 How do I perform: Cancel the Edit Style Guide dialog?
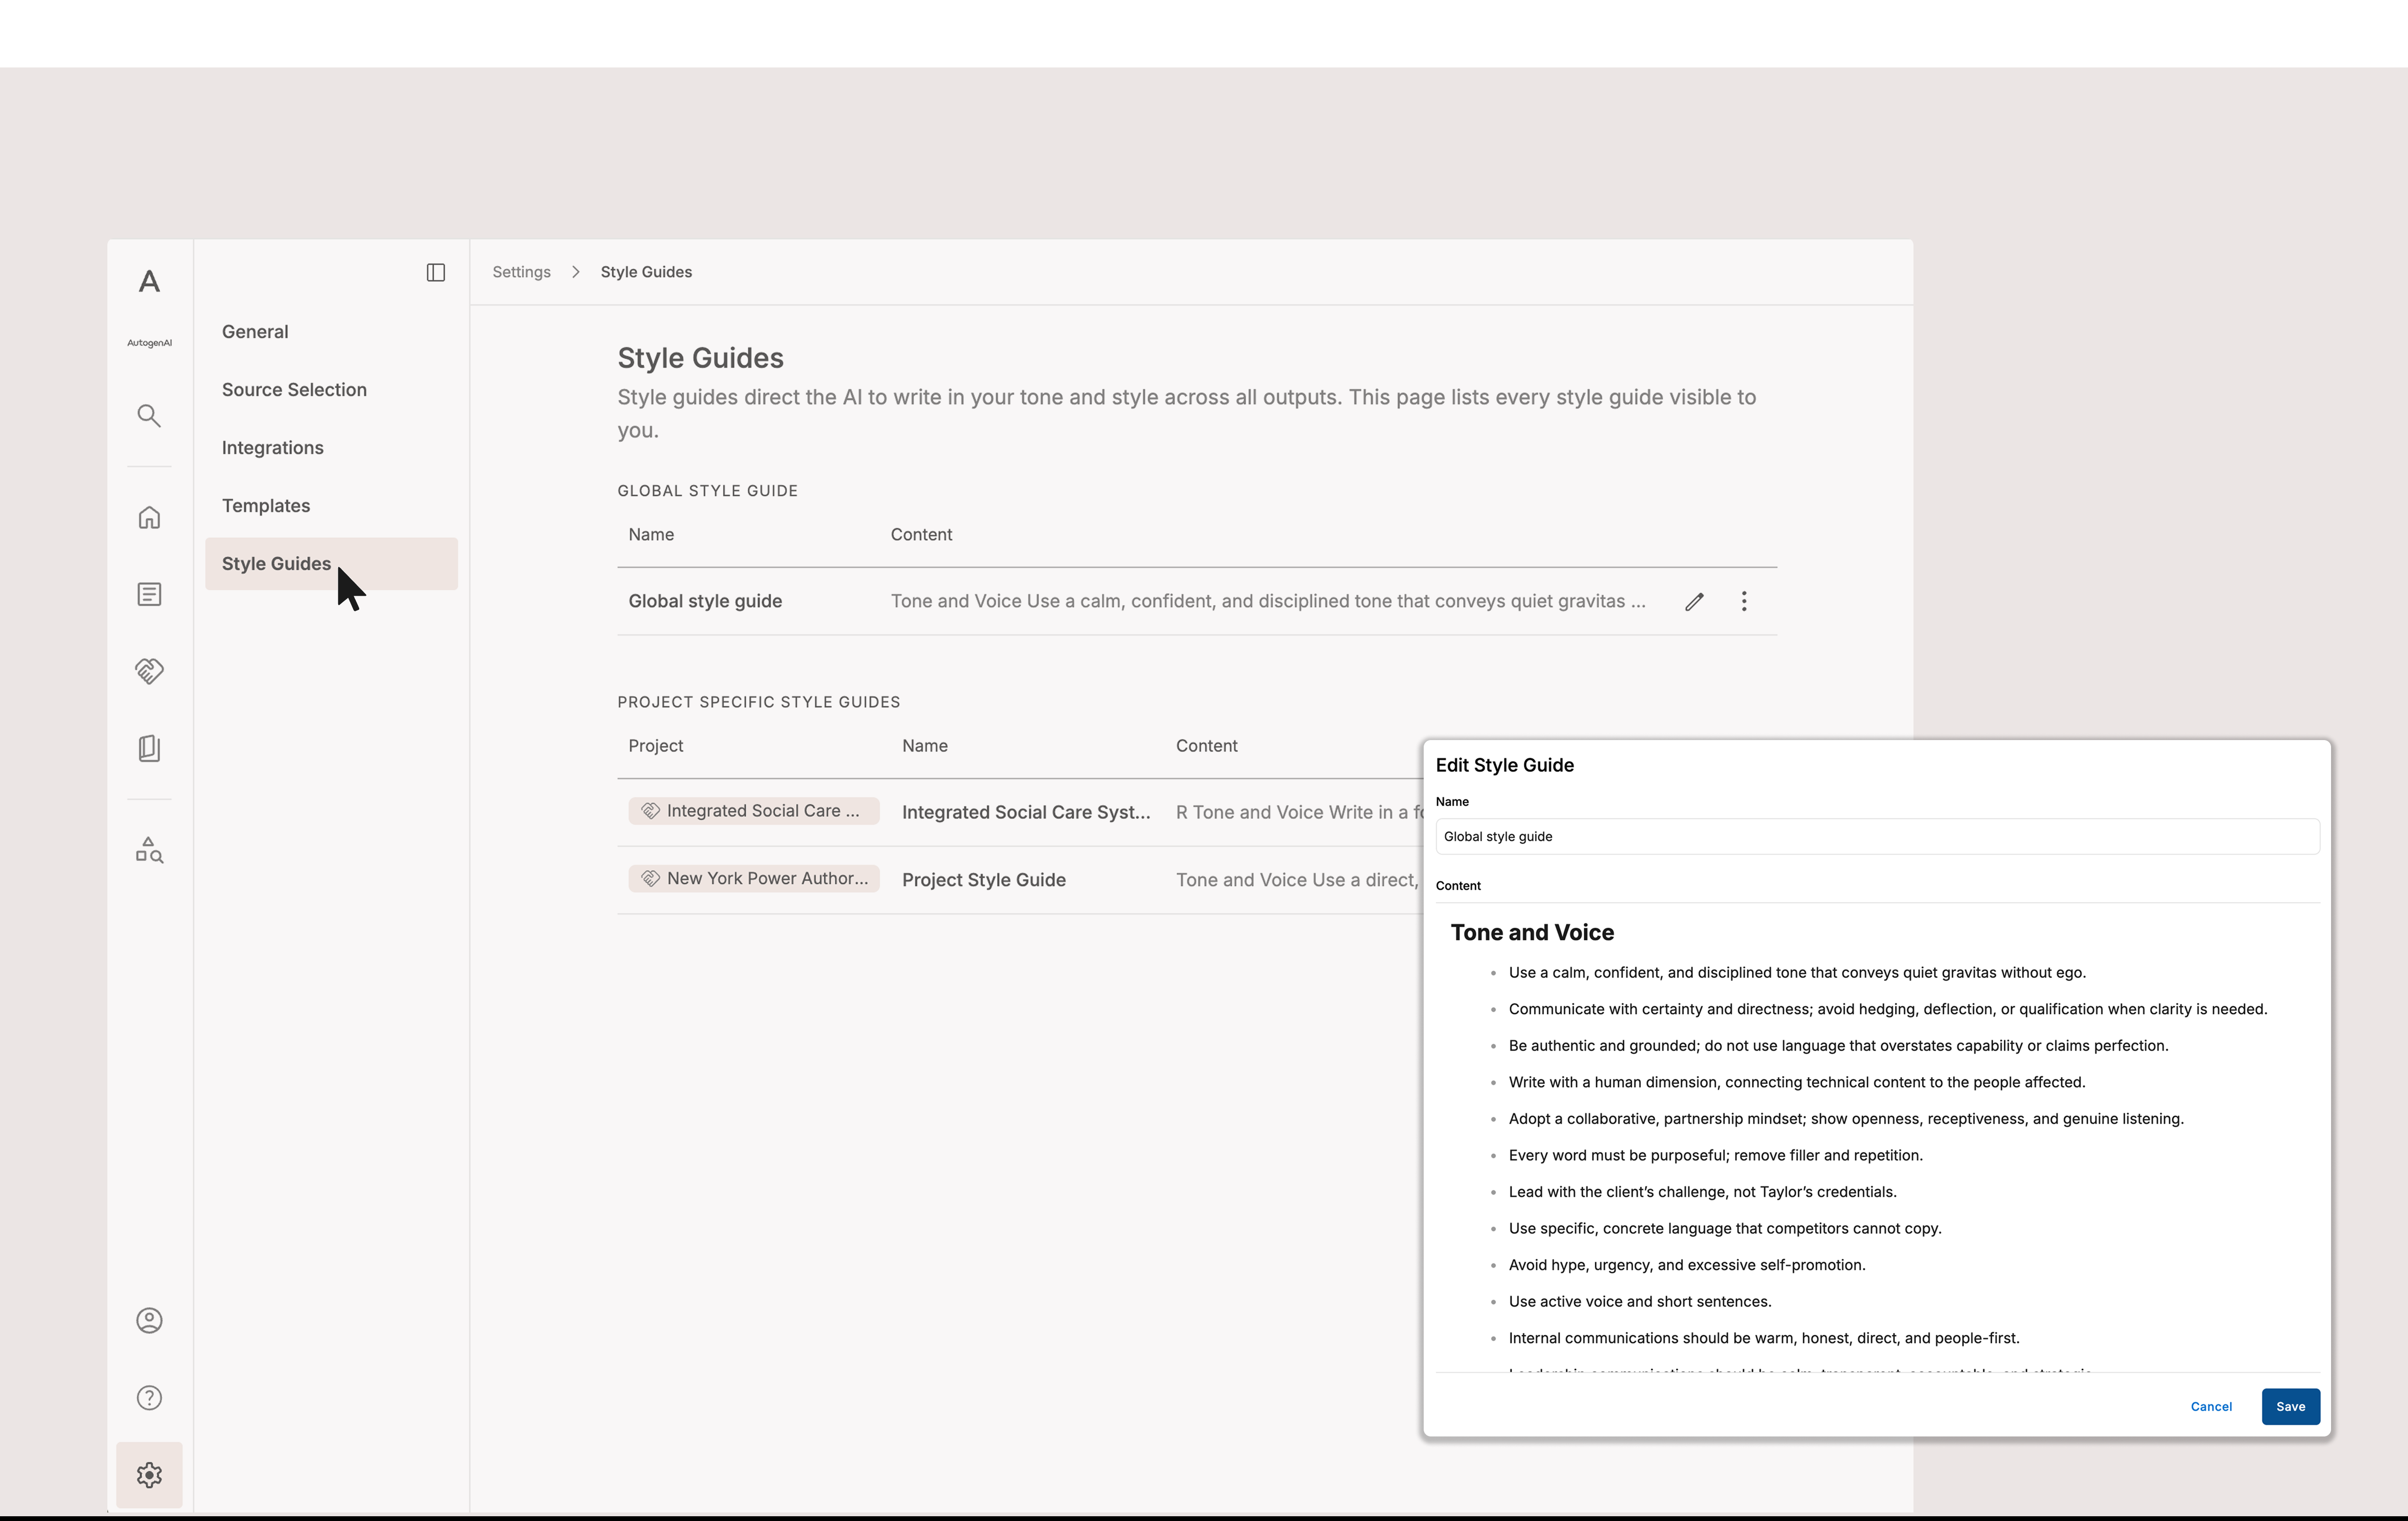pyautogui.click(x=2211, y=1406)
